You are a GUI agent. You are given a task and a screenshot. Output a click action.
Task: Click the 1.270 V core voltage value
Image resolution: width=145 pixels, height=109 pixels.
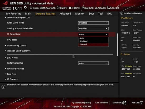click(136, 33)
